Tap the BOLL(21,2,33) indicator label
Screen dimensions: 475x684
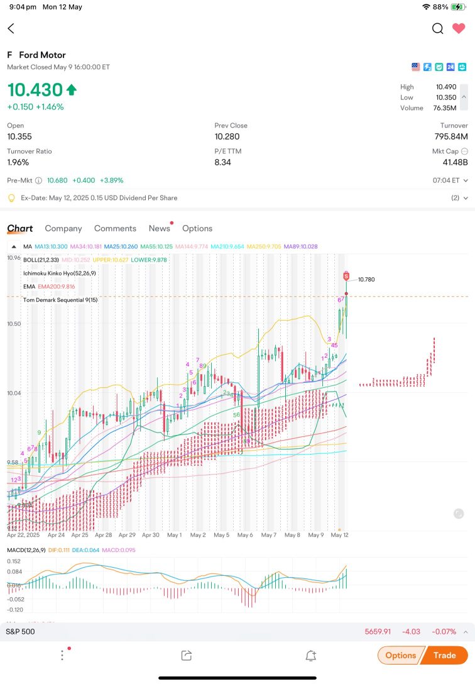[x=41, y=260]
